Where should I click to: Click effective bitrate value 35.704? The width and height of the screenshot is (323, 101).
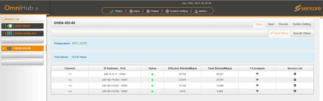point(182,74)
